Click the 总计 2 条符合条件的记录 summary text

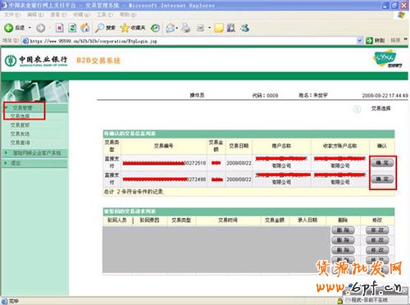pos(134,192)
